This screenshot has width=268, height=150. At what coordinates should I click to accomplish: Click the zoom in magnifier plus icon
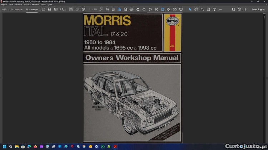(202, 9)
